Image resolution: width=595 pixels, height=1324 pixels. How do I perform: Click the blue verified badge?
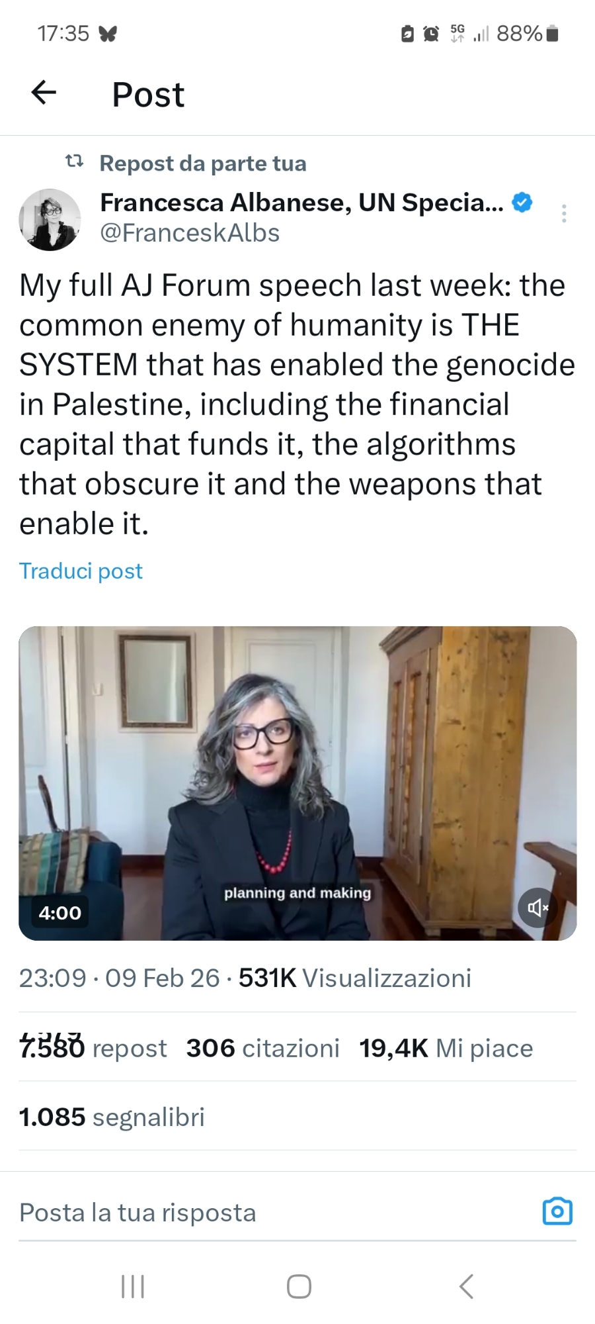(x=522, y=203)
